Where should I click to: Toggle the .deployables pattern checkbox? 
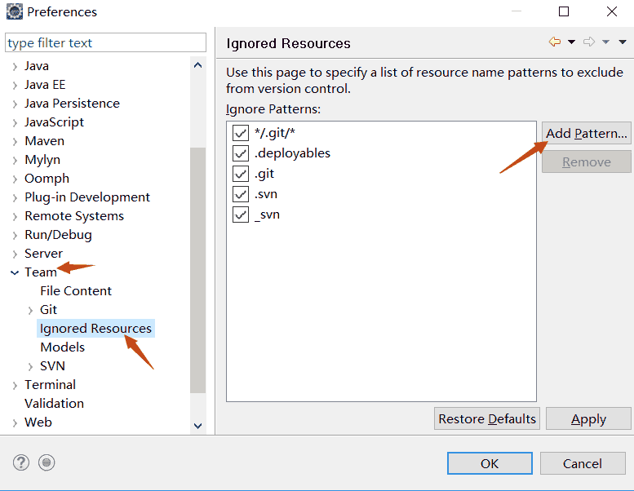(x=240, y=153)
